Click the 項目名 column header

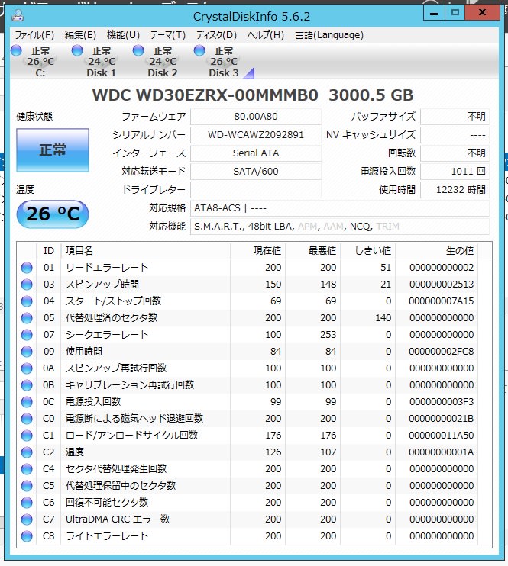pos(146,251)
